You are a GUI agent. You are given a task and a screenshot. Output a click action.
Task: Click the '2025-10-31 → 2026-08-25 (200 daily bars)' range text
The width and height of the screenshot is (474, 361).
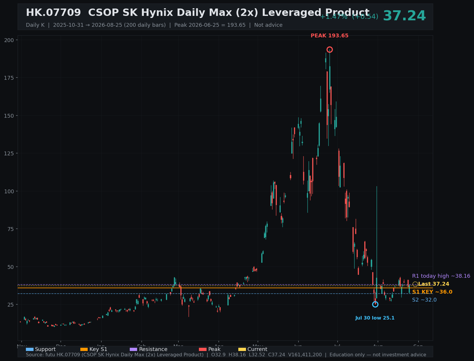[x=109, y=25]
